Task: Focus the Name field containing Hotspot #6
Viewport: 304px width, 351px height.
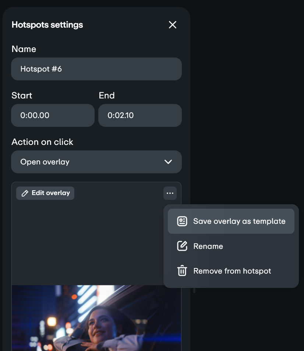Action: (x=96, y=69)
